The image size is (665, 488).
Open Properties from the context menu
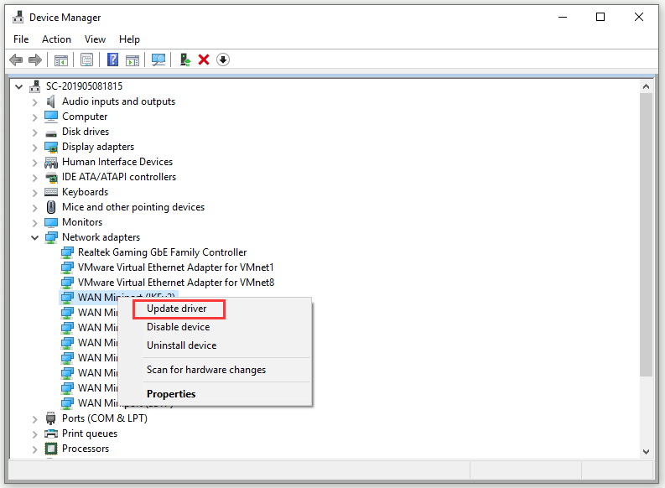pyautogui.click(x=171, y=394)
